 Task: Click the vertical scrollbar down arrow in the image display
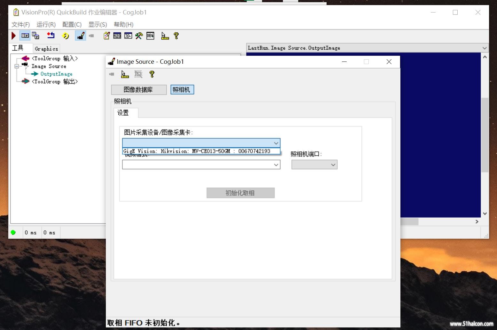[x=485, y=214]
